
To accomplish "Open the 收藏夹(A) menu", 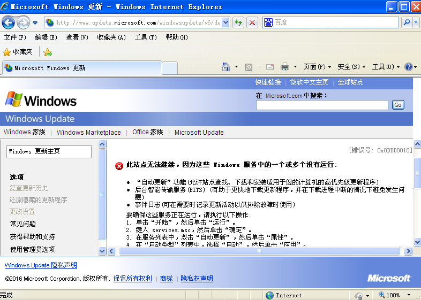I will click(111, 37).
